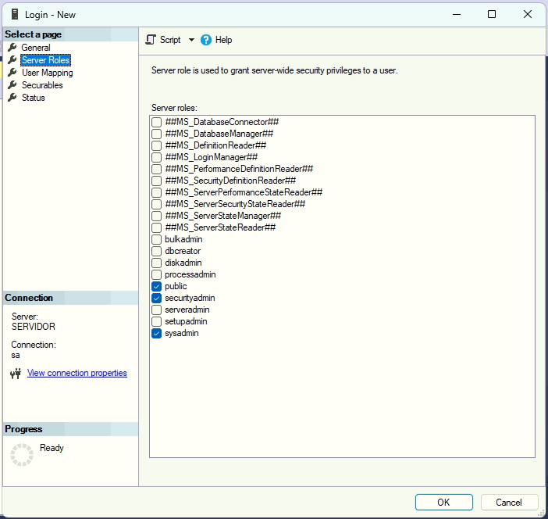This screenshot has height=519, width=548.
Task: Click the wrench icon beside Server Roles
Action: [12, 60]
